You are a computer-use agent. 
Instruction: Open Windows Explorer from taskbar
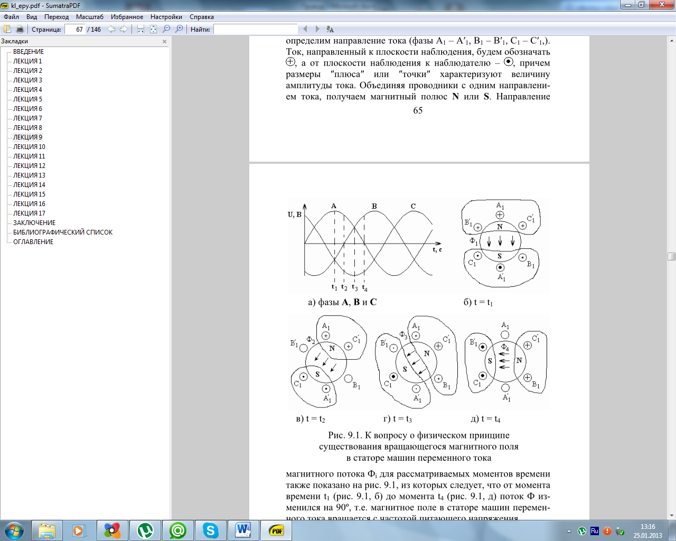click(47, 530)
